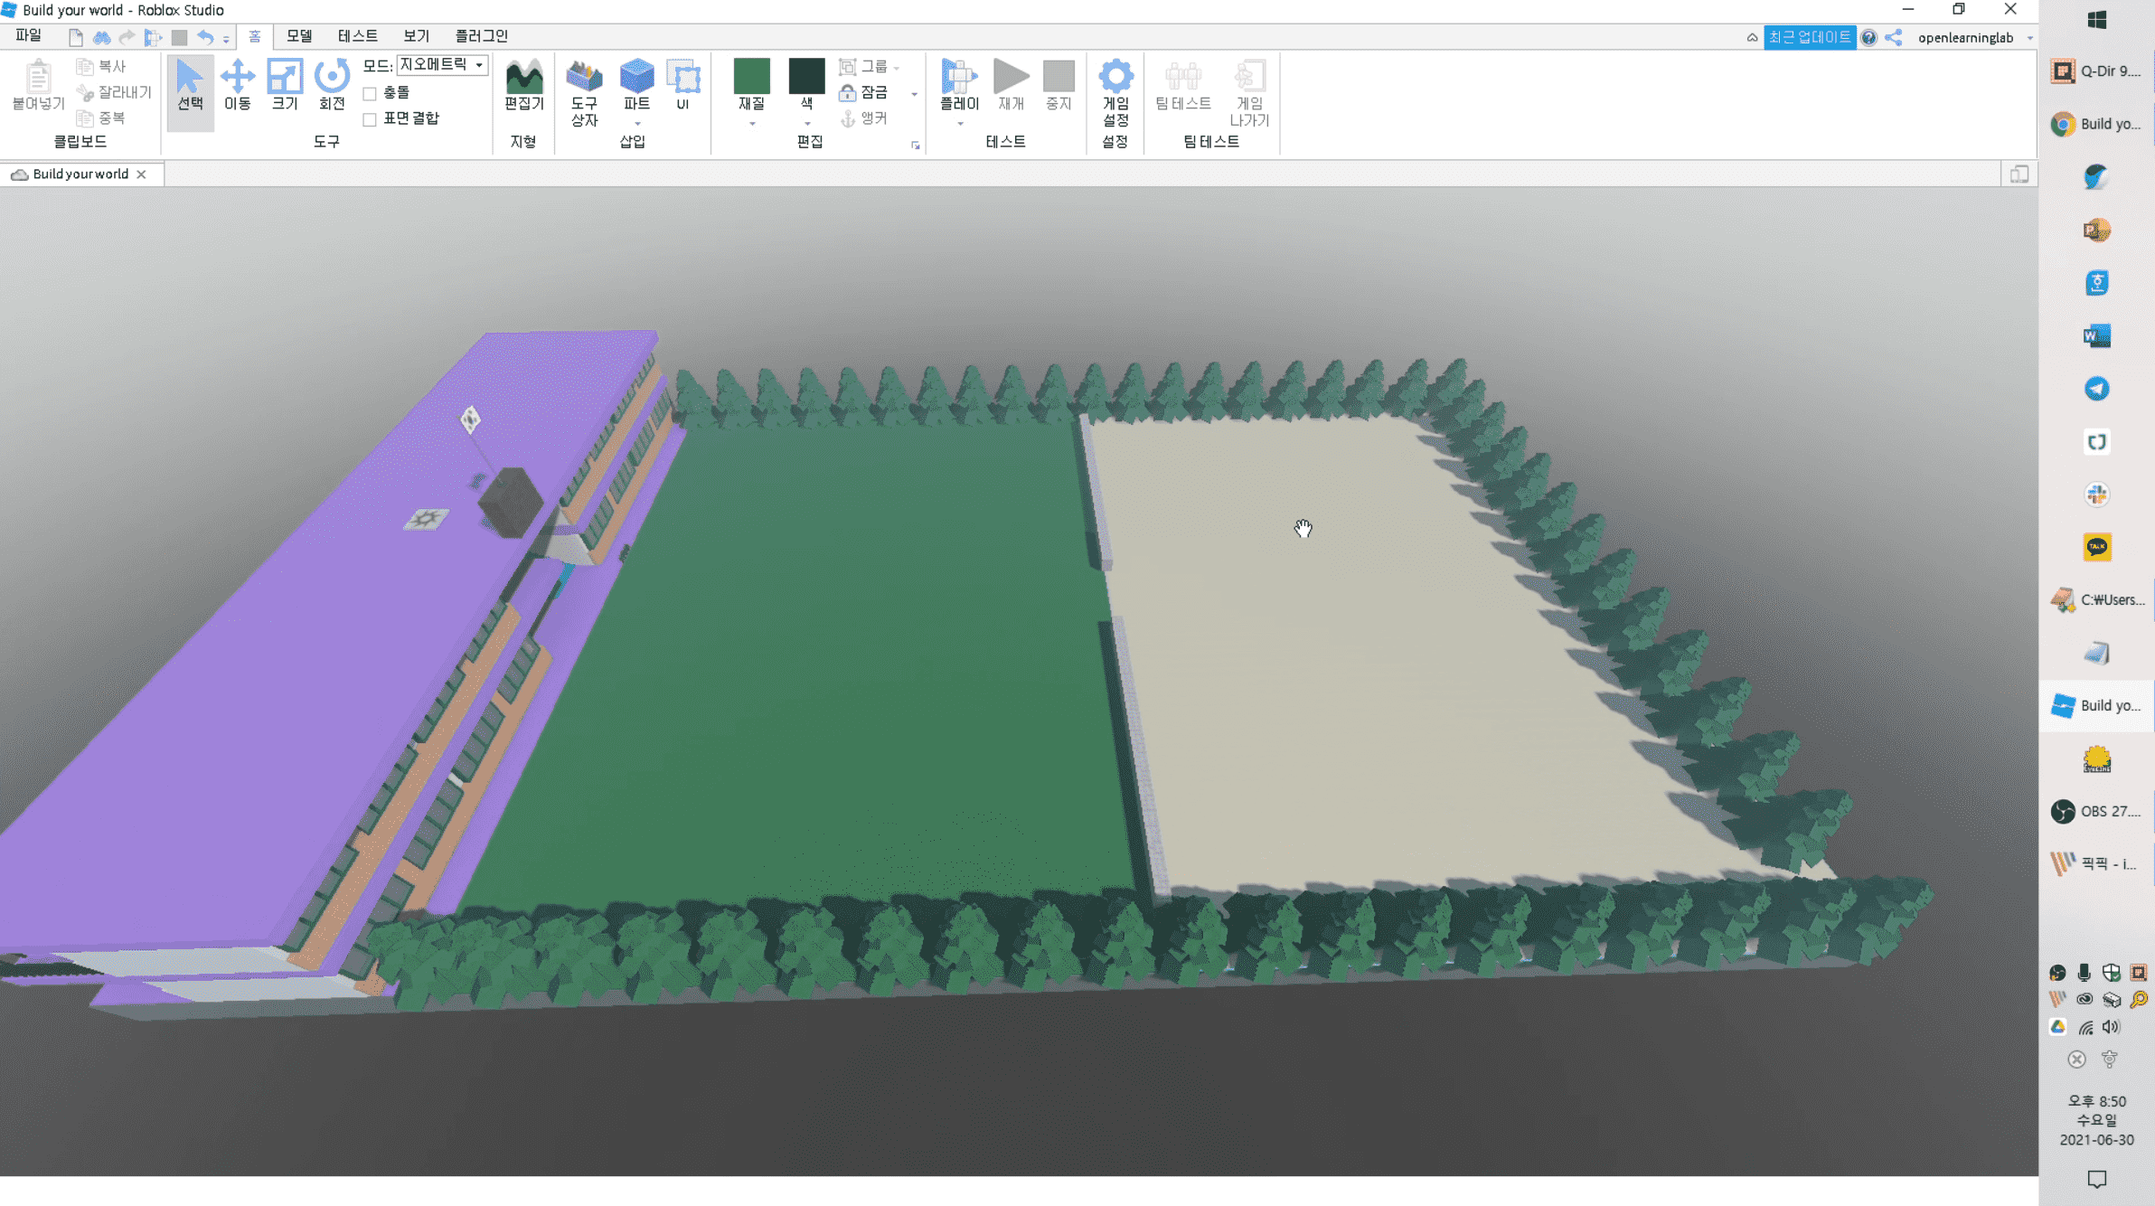This screenshot has width=2155, height=1206.
Task: Click the green Material (재질) swatch
Action: 751,76
